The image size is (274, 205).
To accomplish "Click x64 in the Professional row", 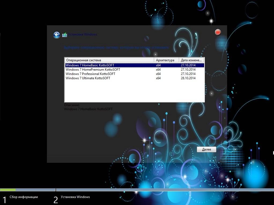I will (158, 74).
